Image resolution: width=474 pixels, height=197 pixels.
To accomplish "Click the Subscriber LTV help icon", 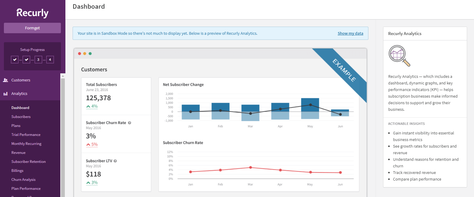I will click(x=115, y=161).
